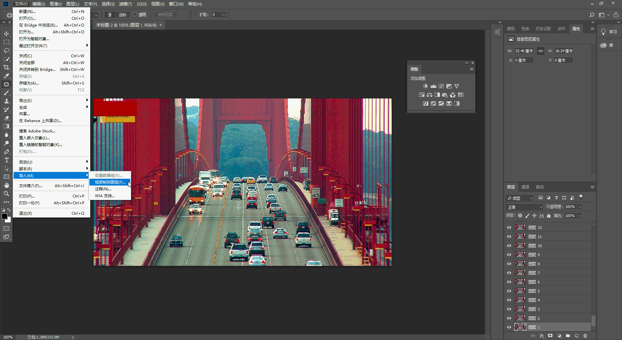Choose 视频帧到图层 from import submenu

point(110,182)
